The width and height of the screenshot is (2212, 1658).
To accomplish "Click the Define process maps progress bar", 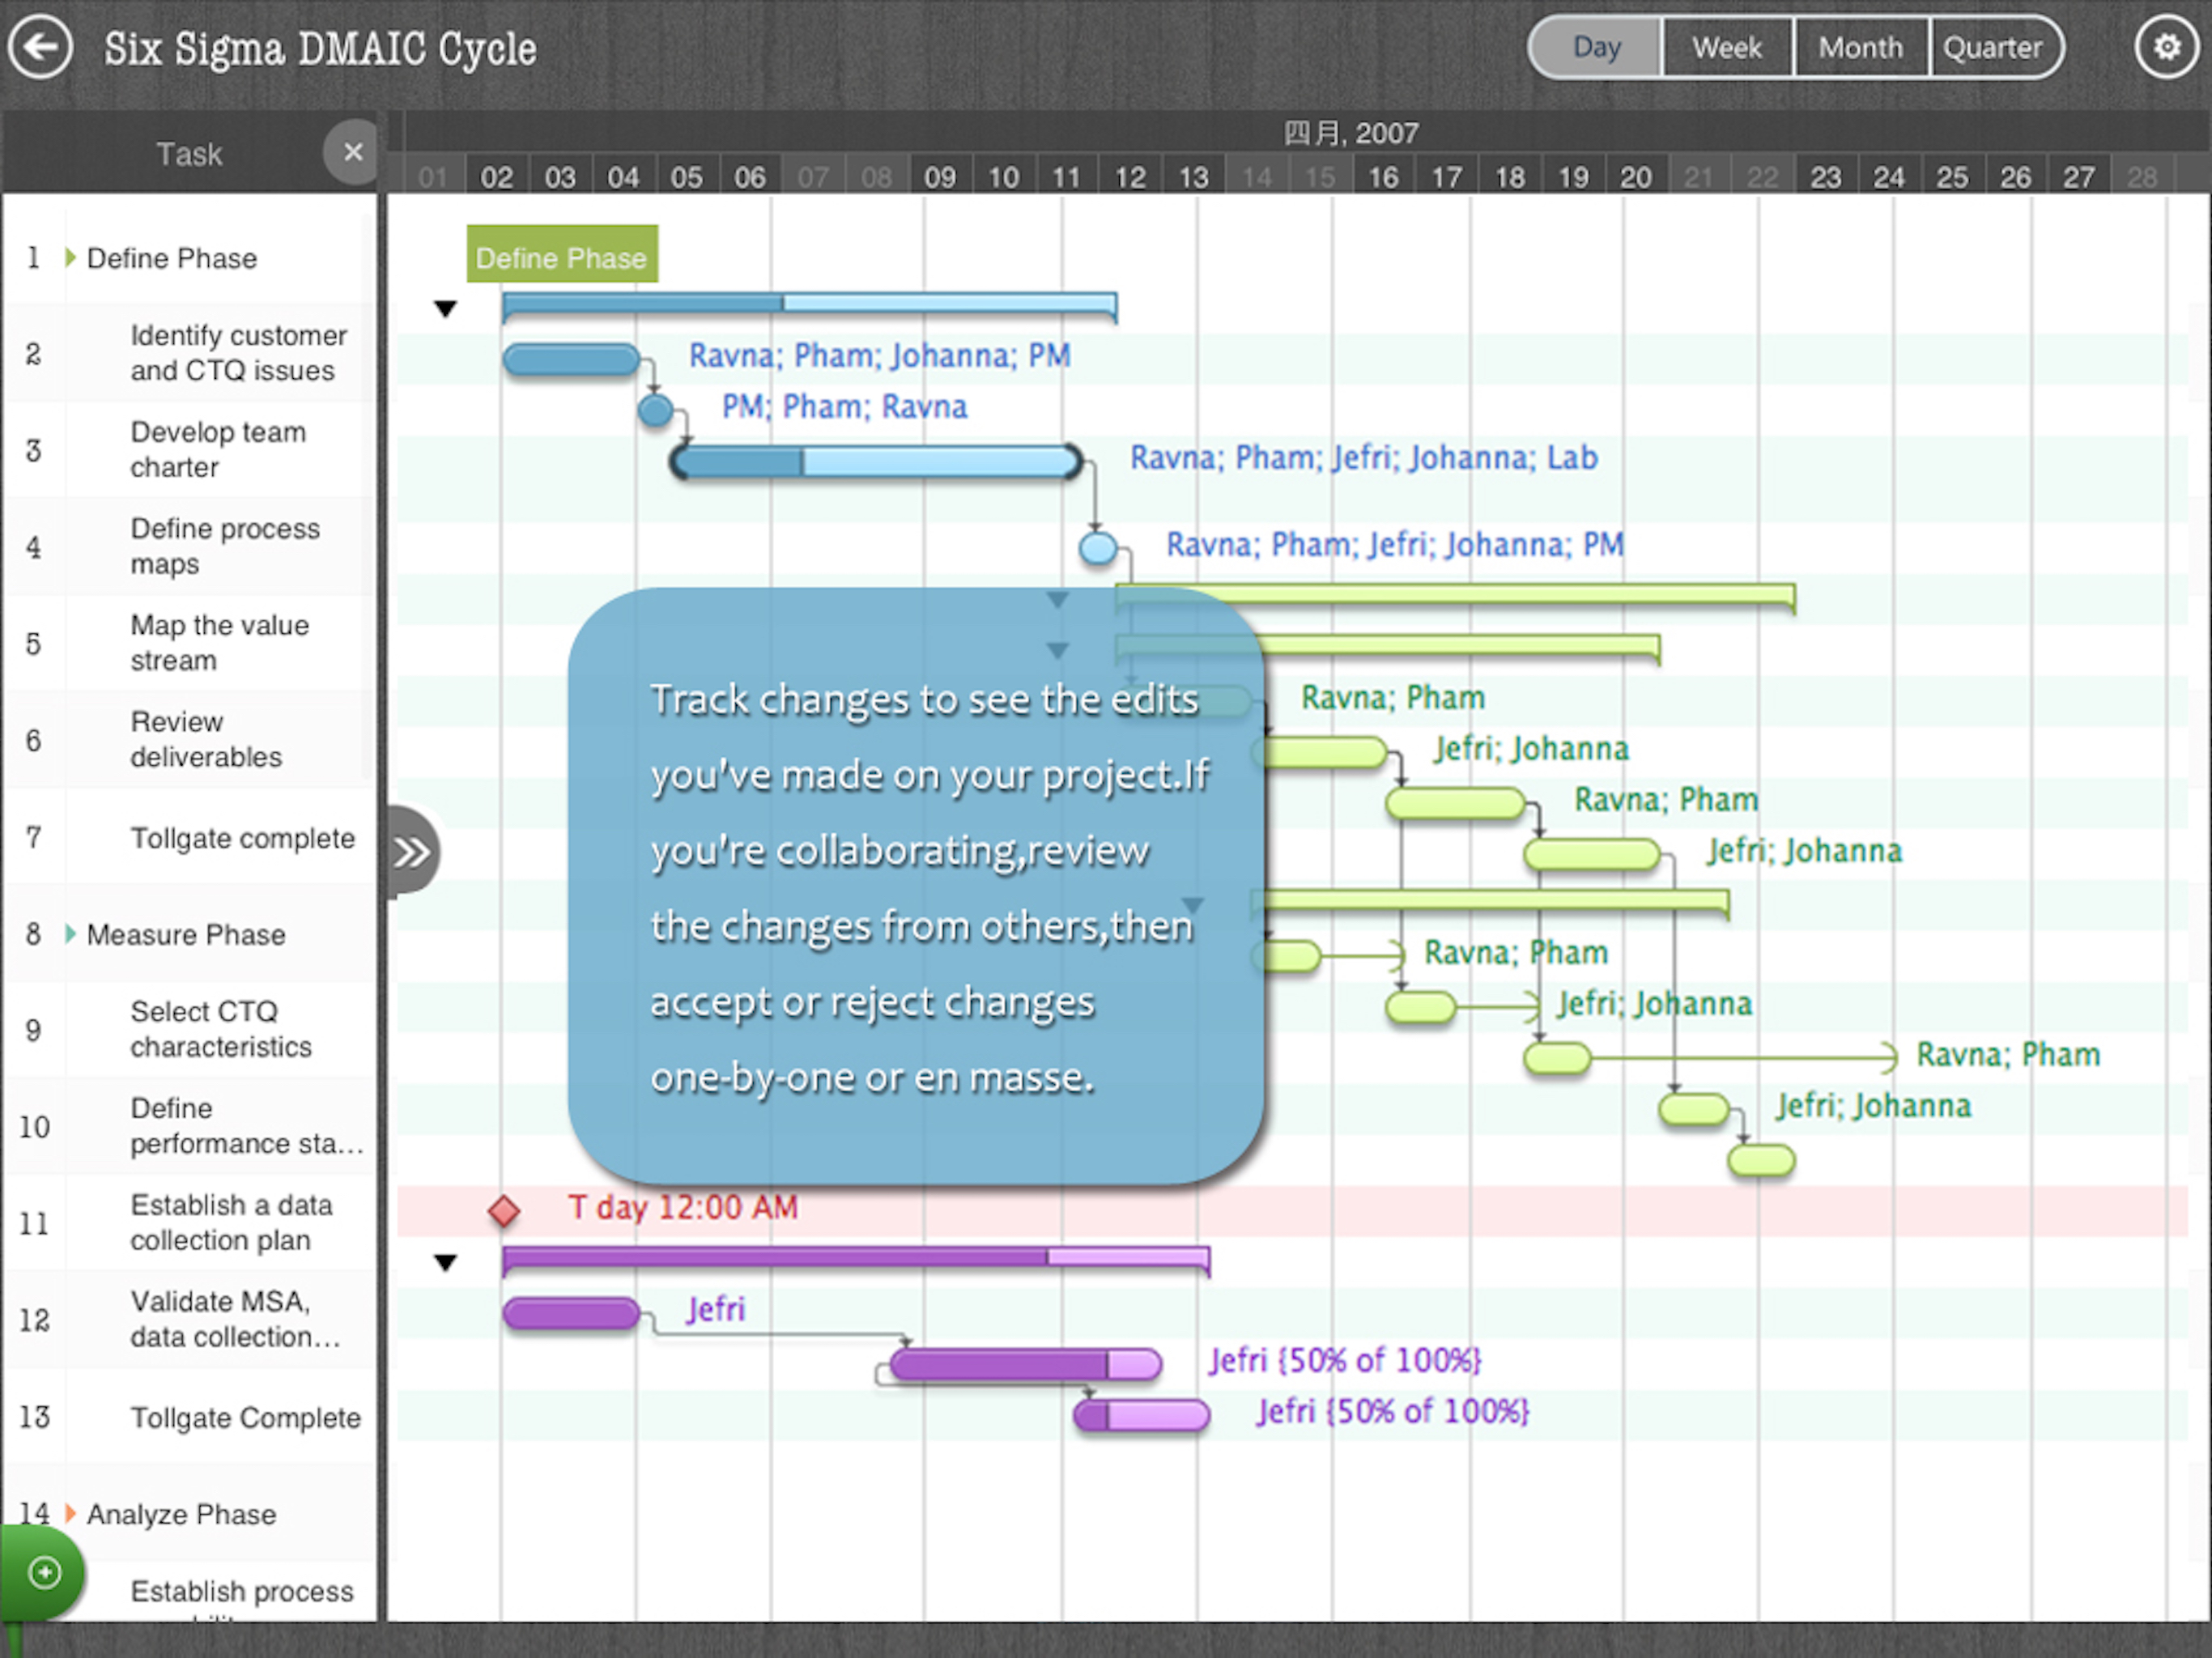I will tap(876, 462).
